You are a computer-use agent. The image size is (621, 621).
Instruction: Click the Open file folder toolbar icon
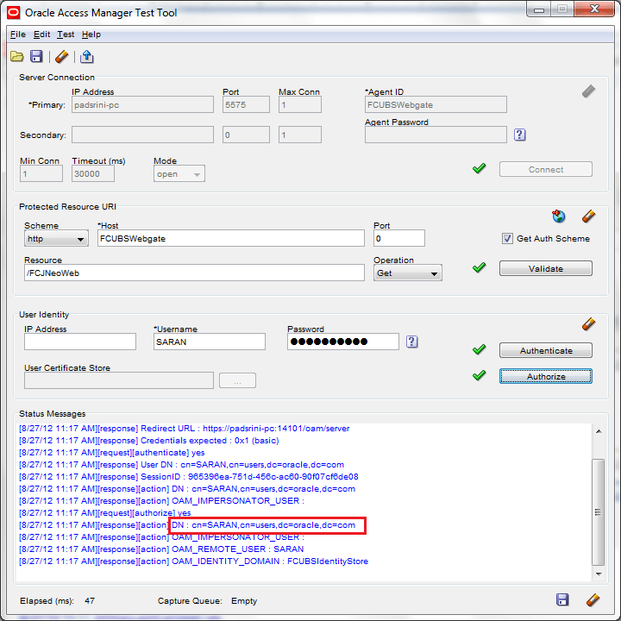pyautogui.click(x=16, y=57)
